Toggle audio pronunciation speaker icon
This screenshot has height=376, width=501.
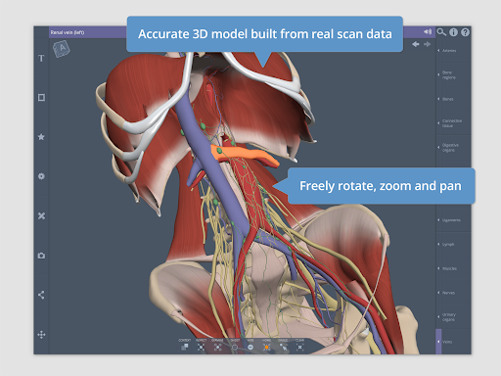coord(428,31)
